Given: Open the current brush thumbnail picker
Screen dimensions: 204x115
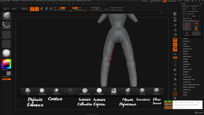Looking at the screenshot, I should (x=6, y=16).
